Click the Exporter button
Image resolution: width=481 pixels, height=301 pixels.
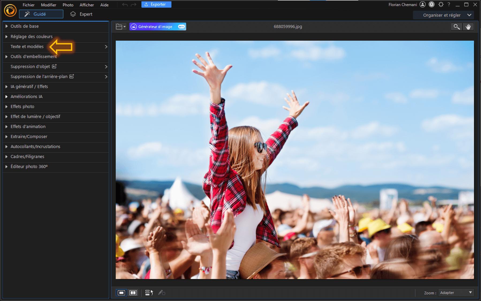[156, 5]
